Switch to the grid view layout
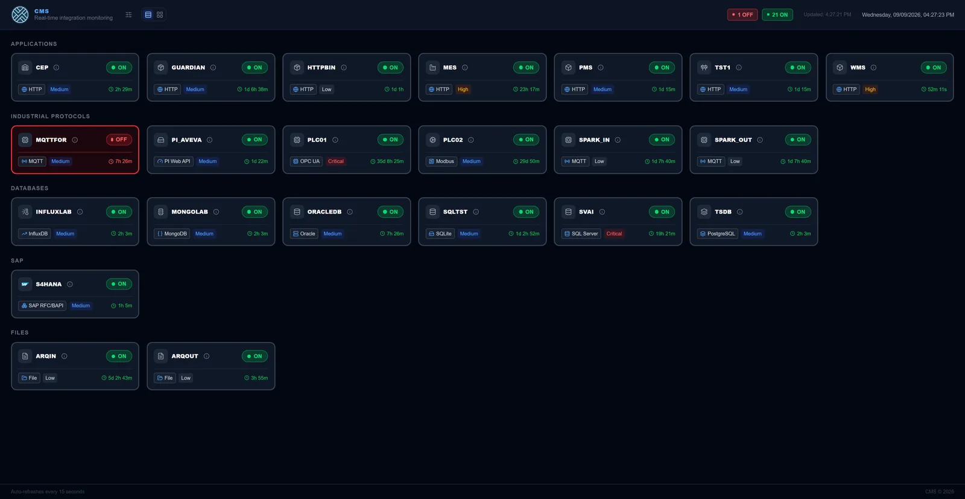The width and height of the screenshot is (965, 499). (x=160, y=14)
